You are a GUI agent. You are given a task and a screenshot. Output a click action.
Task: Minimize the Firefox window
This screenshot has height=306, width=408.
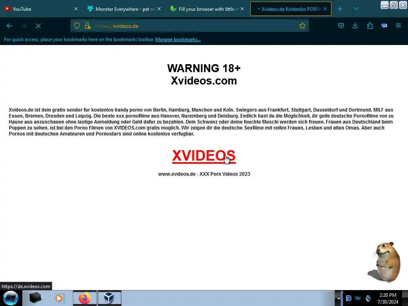click(384, 5)
